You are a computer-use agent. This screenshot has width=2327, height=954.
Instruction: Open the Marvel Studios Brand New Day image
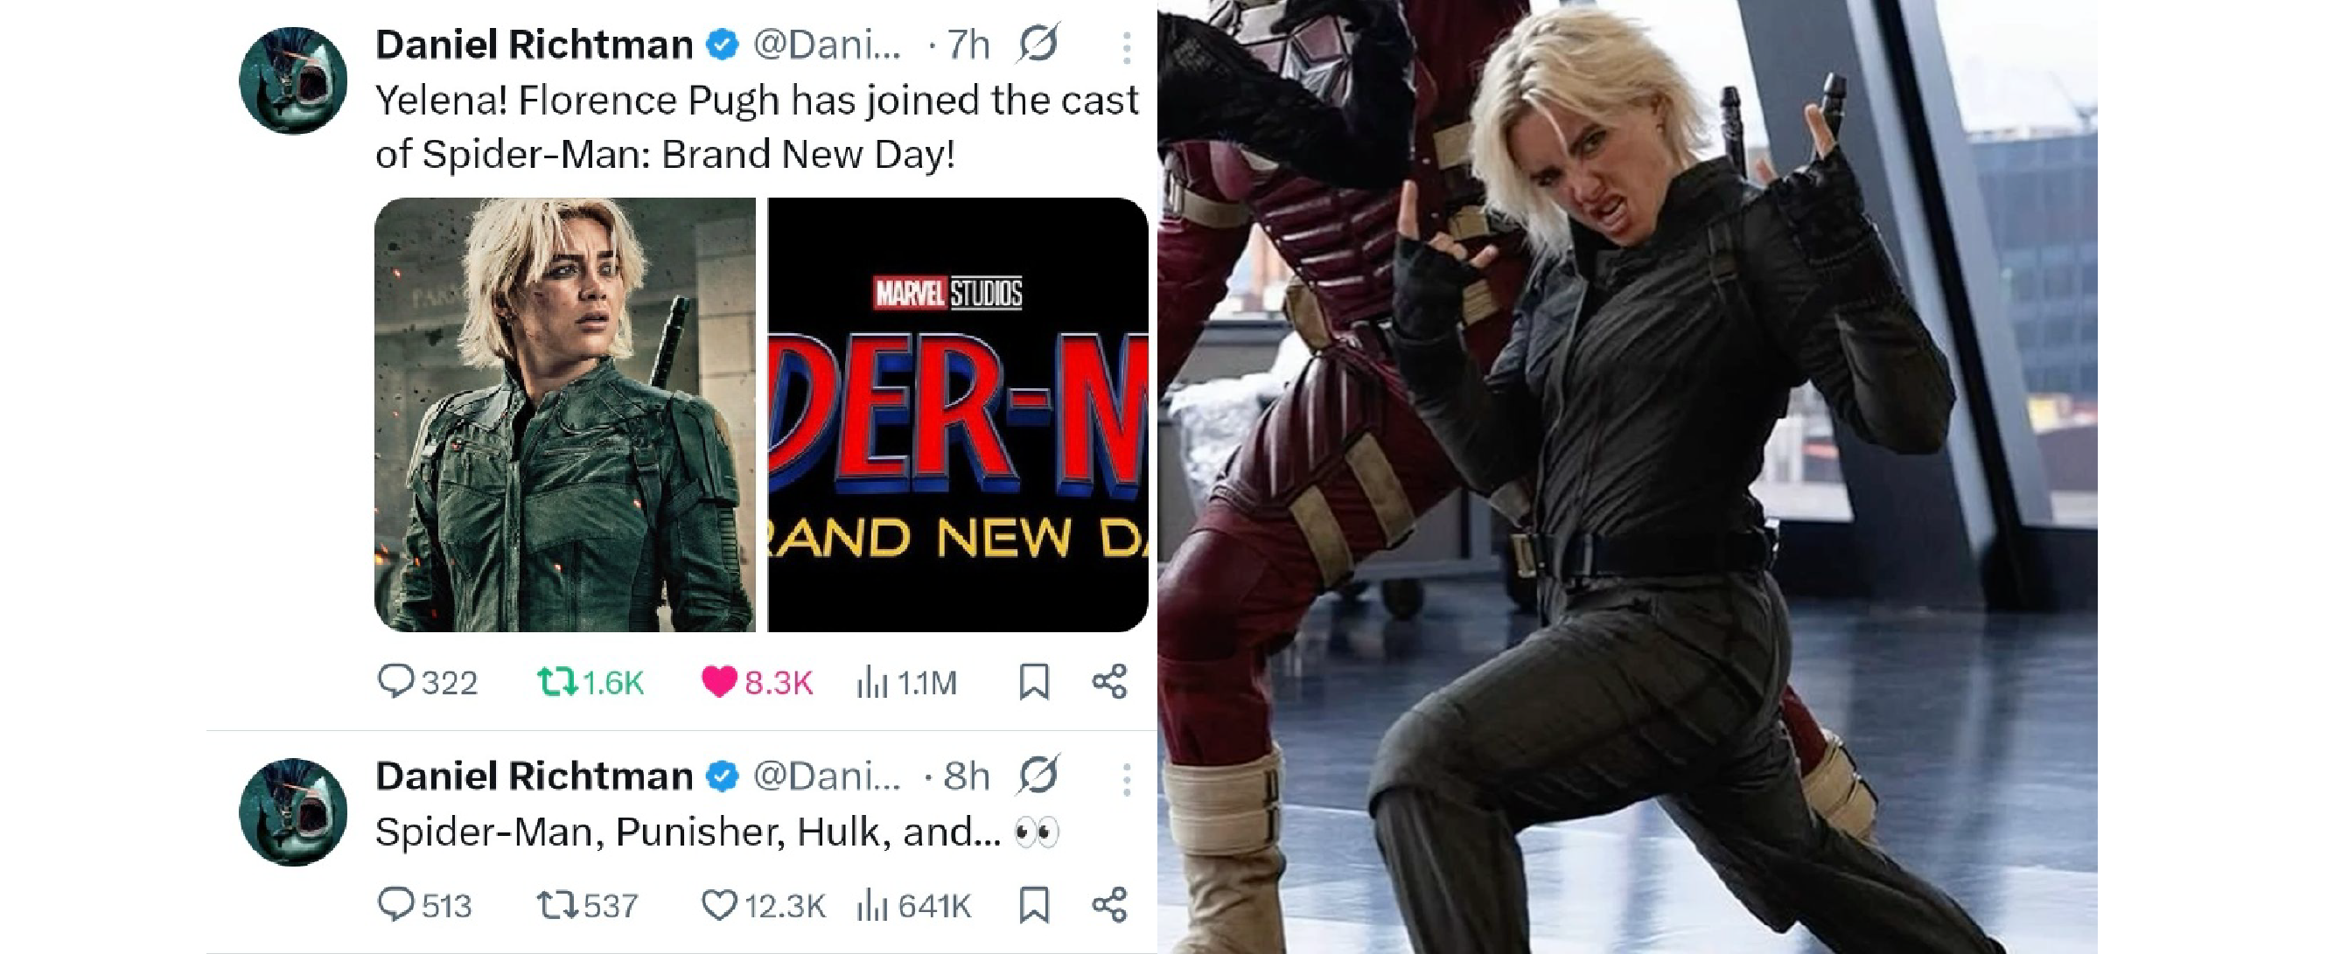(958, 414)
